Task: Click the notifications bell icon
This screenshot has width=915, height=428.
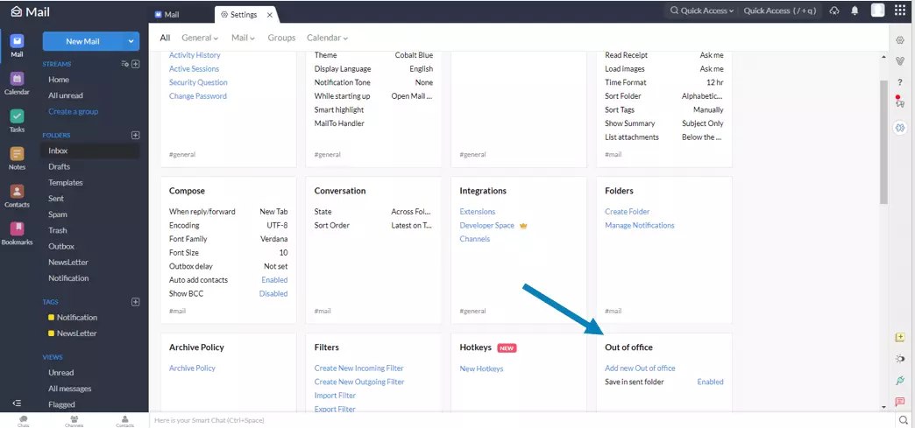Action: [855, 11]
